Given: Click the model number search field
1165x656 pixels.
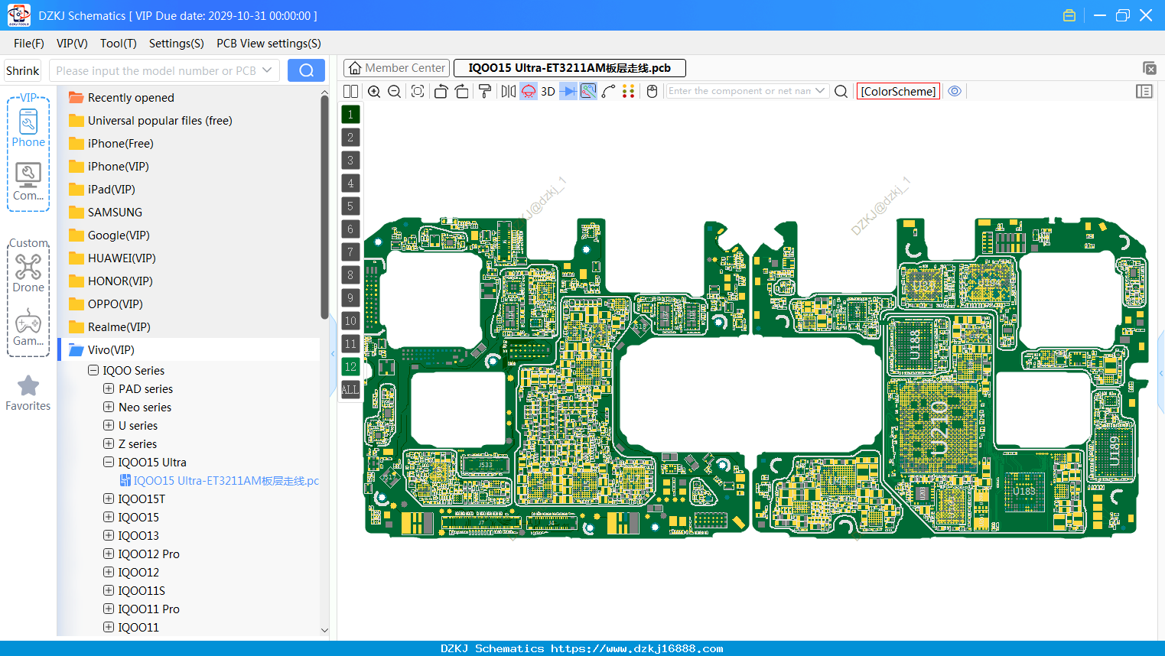Looking at the screenshot, I should point(156,70).
